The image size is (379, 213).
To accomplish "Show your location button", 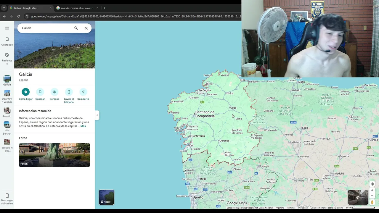I will tap(372, 184).
